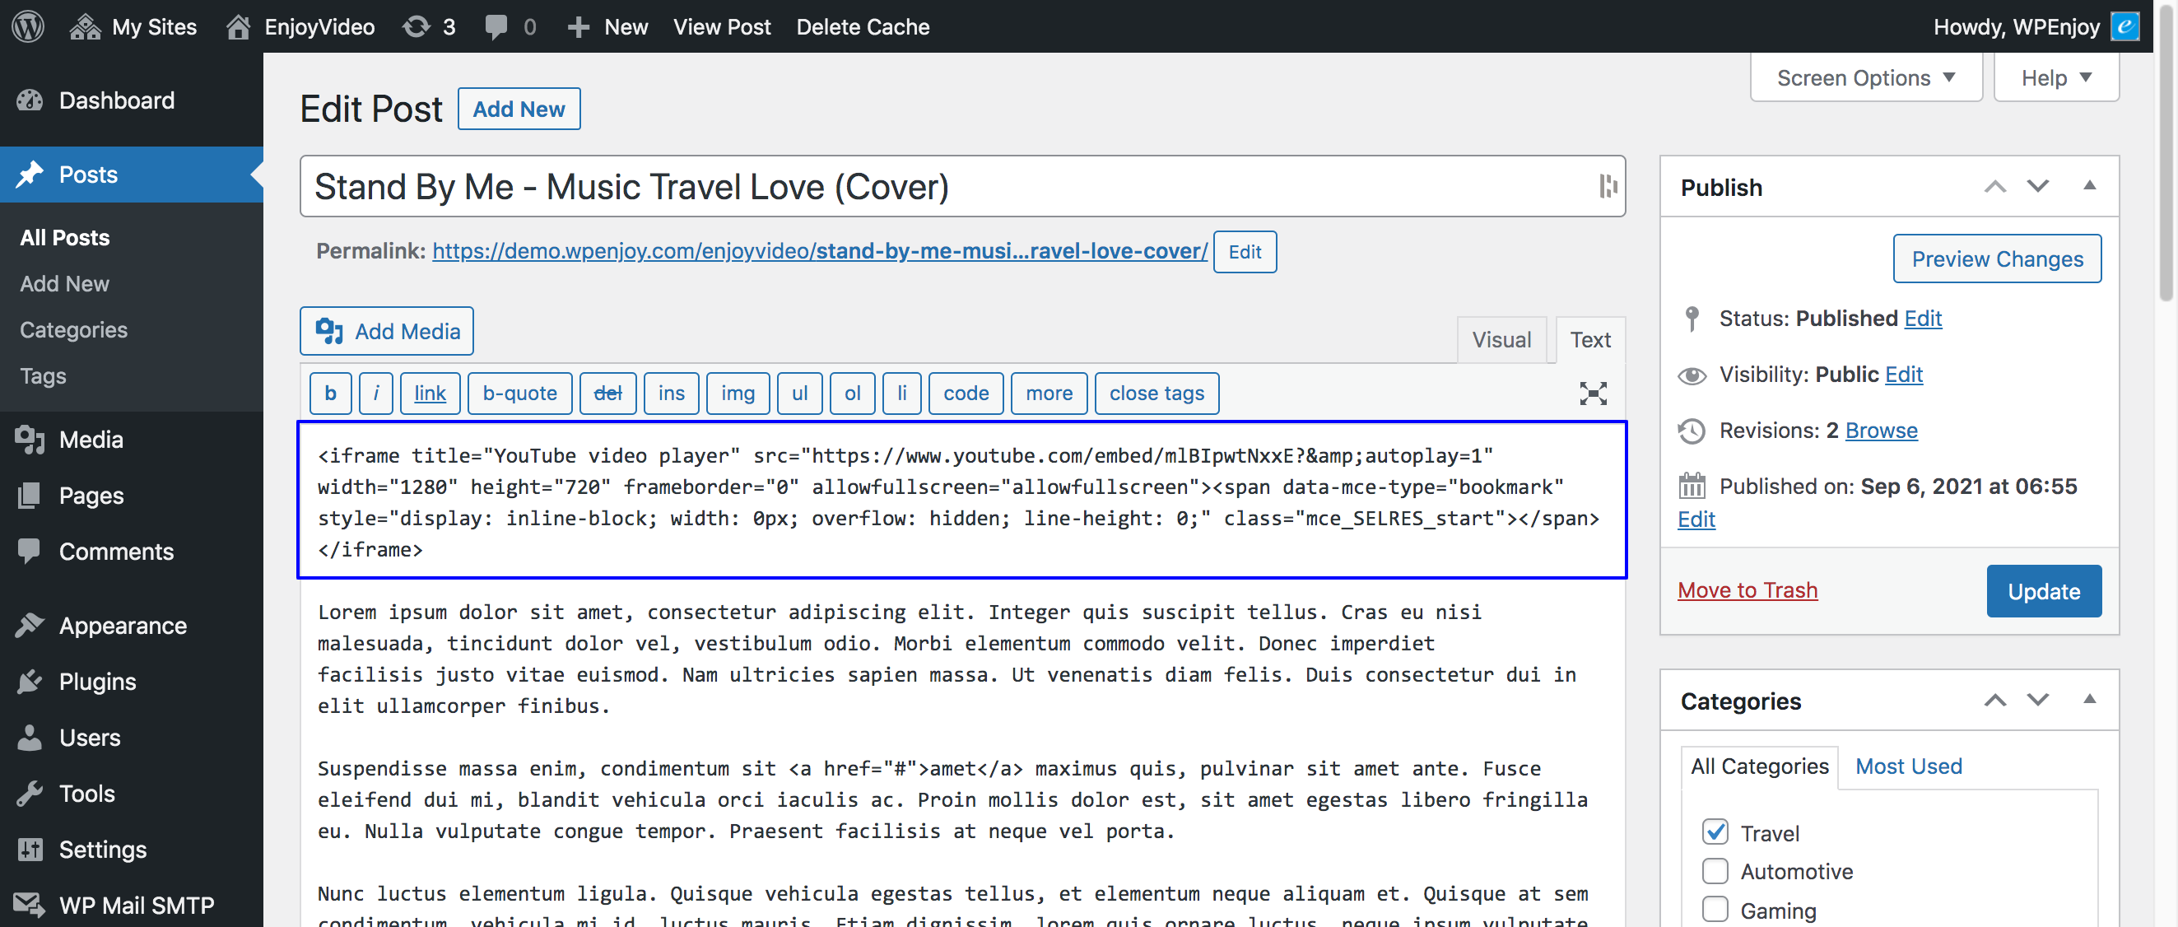Open comments bubble in admin bar
2178x927 pixels.
(x=510, y=26)
